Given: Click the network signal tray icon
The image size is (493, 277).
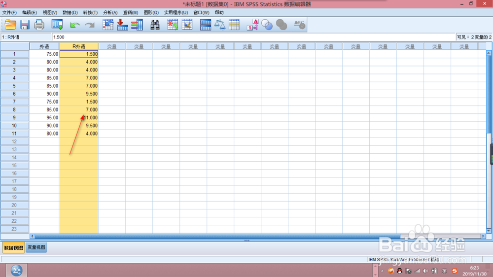Looking at the screenshot, I should pyautogui.click(x=417, y=271).
